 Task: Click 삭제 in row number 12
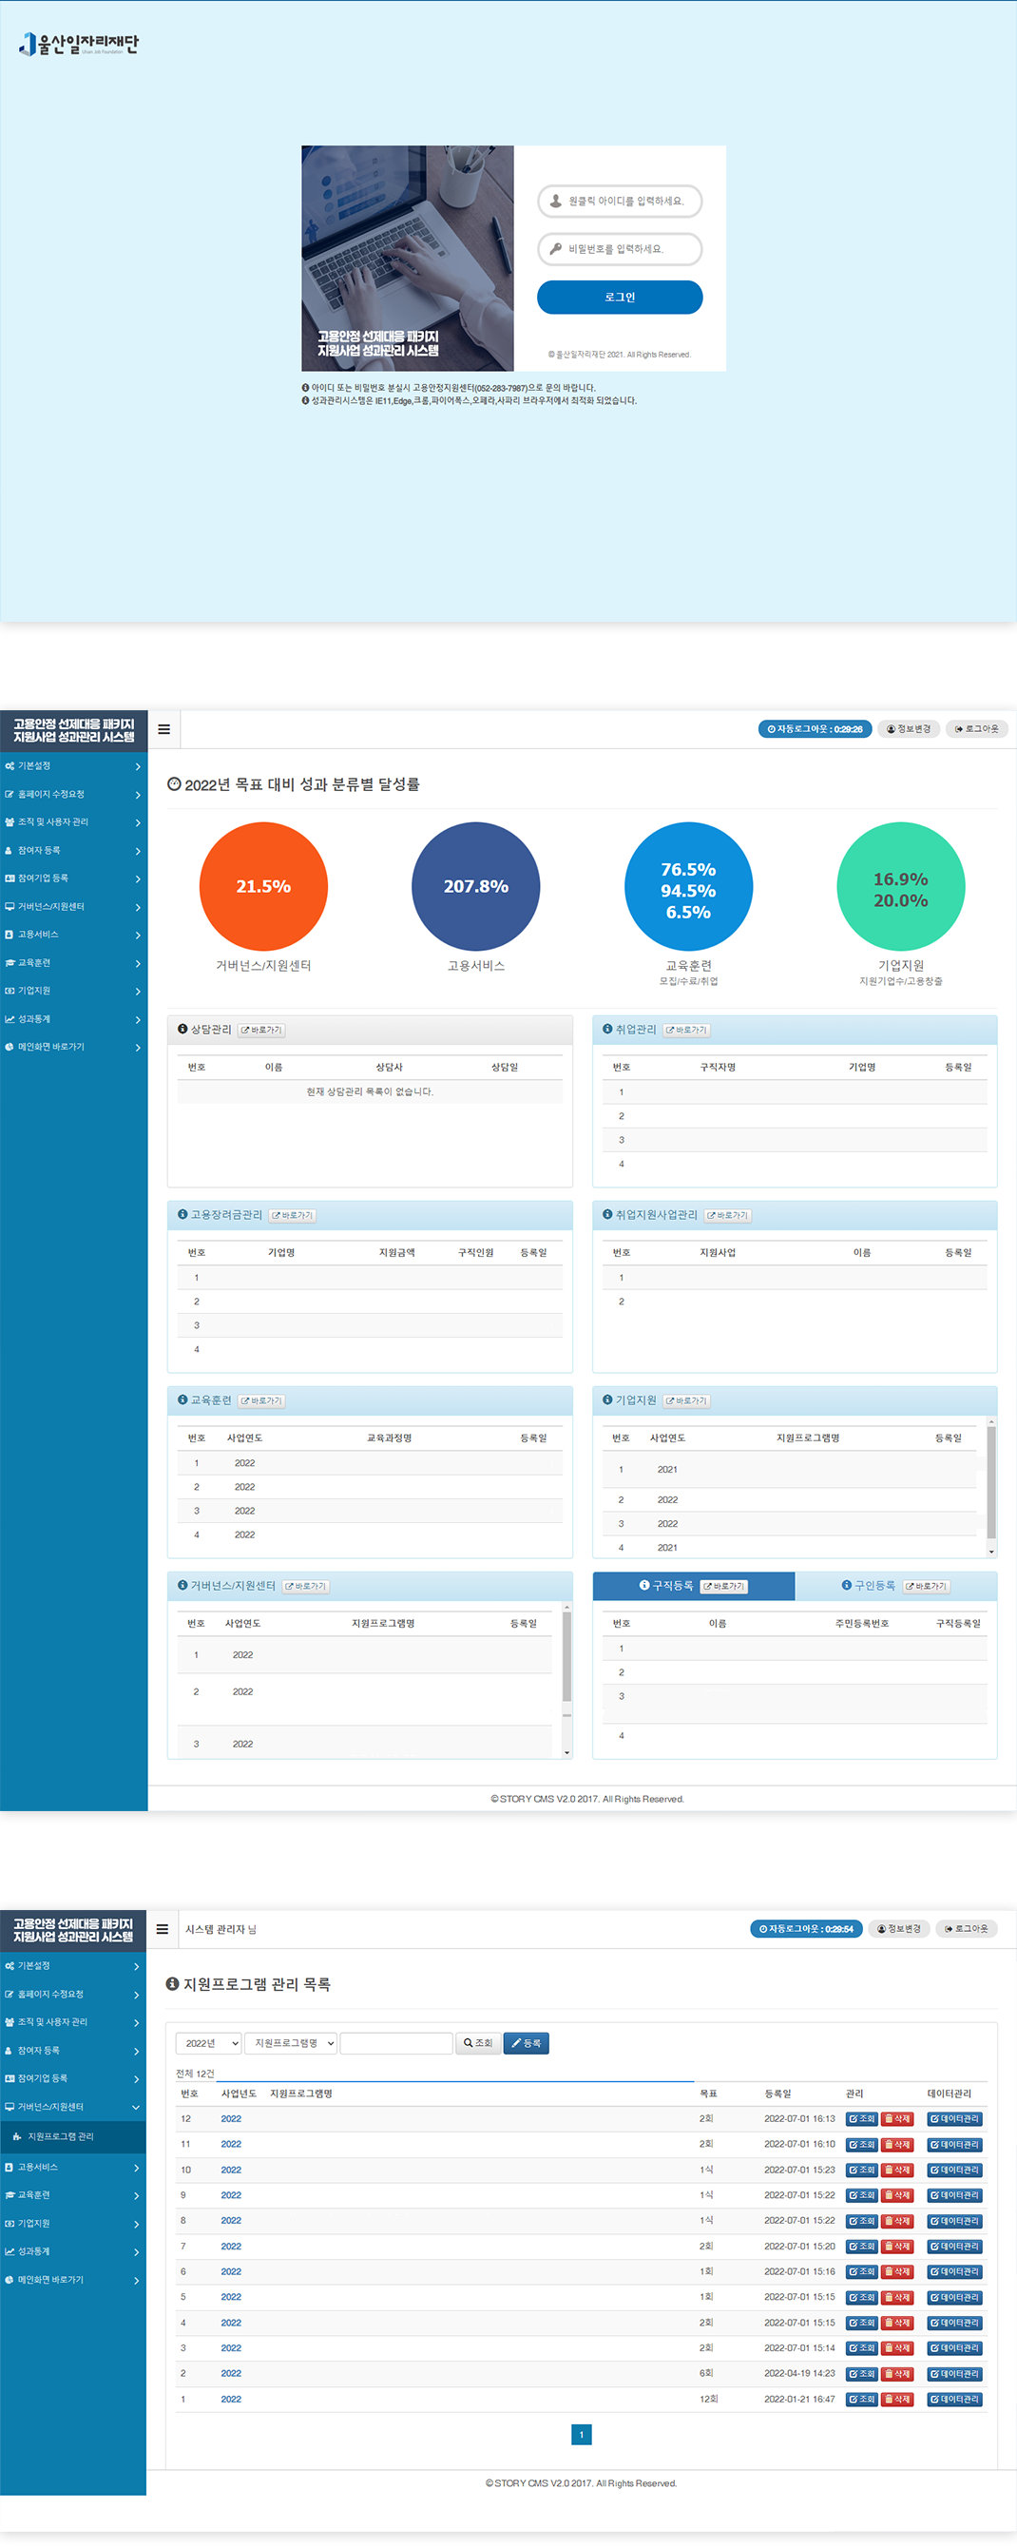(x=896, y=2119)
